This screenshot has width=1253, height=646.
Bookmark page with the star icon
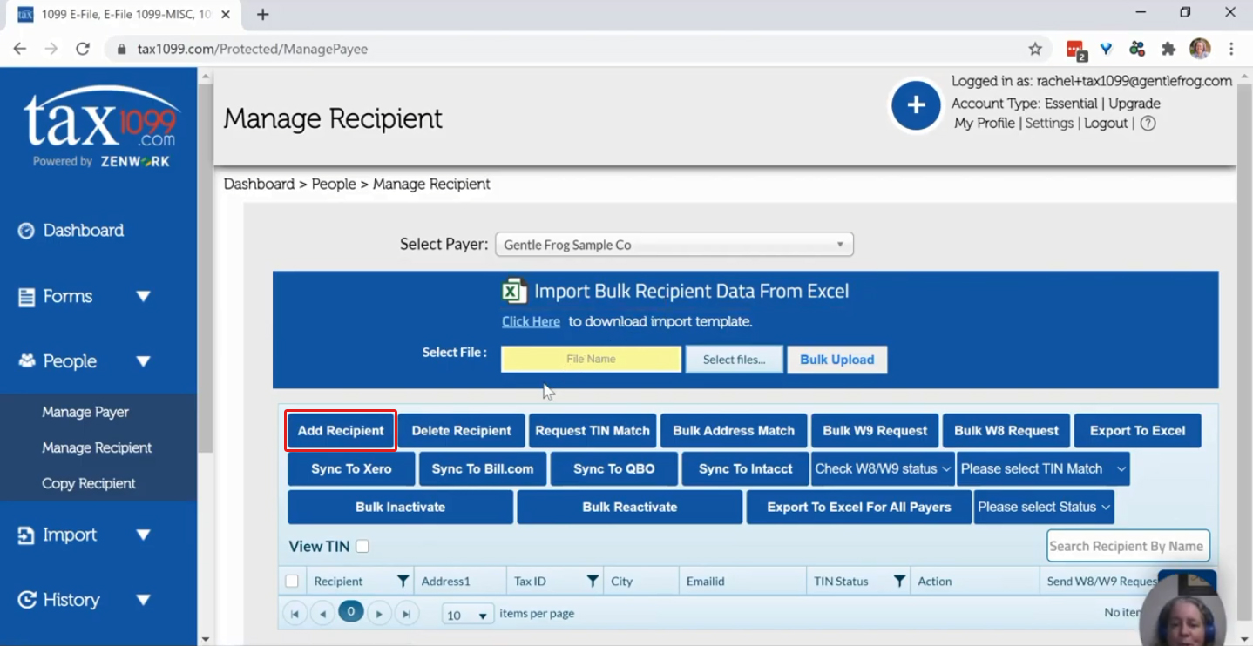(x=1035, y=49)
